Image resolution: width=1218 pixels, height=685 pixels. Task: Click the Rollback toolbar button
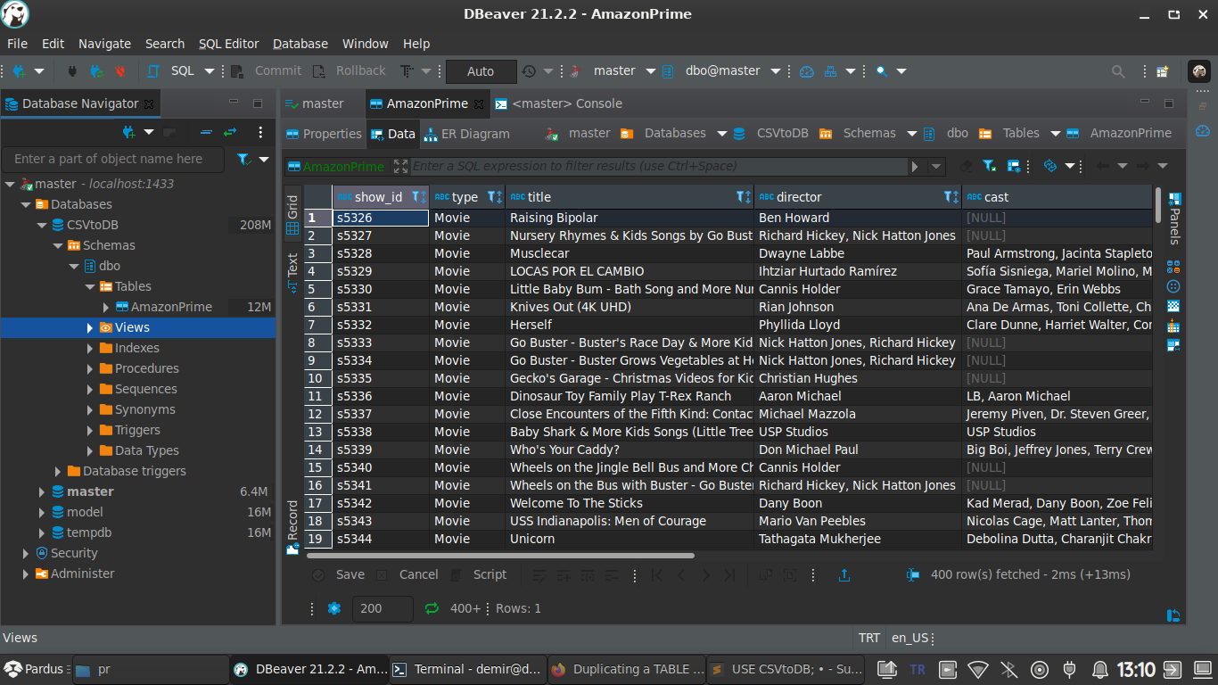tap(349, 71)
